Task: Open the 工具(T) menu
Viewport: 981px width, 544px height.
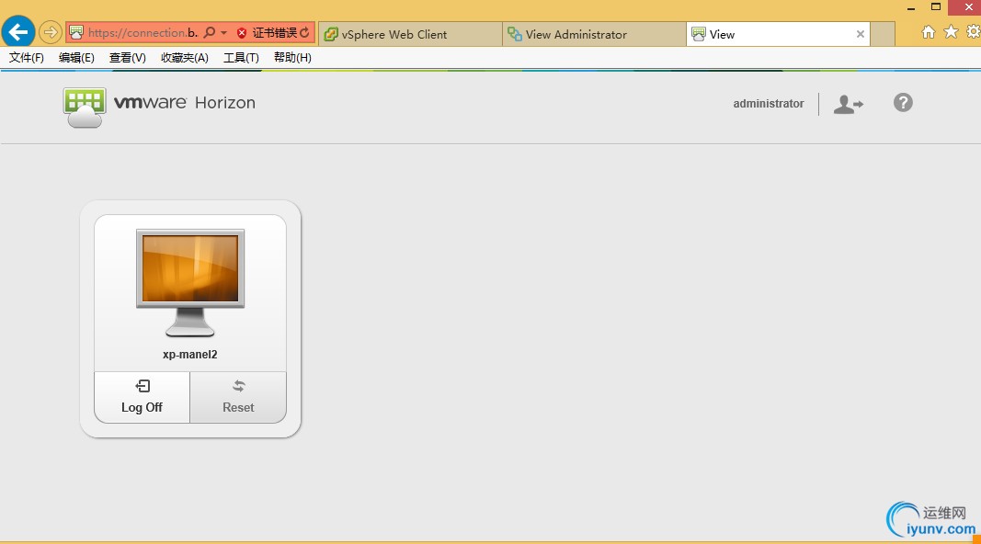Action: [241, 58]
